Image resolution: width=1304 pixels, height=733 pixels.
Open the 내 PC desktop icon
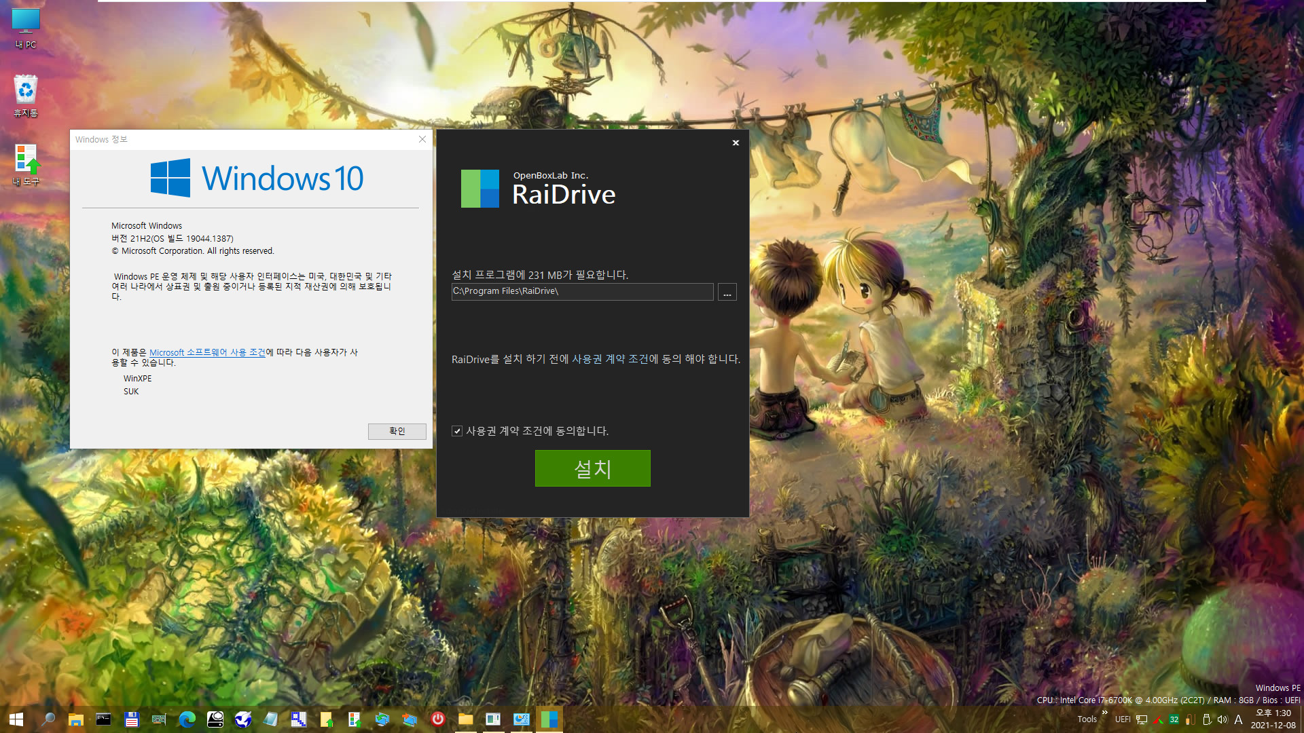pos(26,29)
